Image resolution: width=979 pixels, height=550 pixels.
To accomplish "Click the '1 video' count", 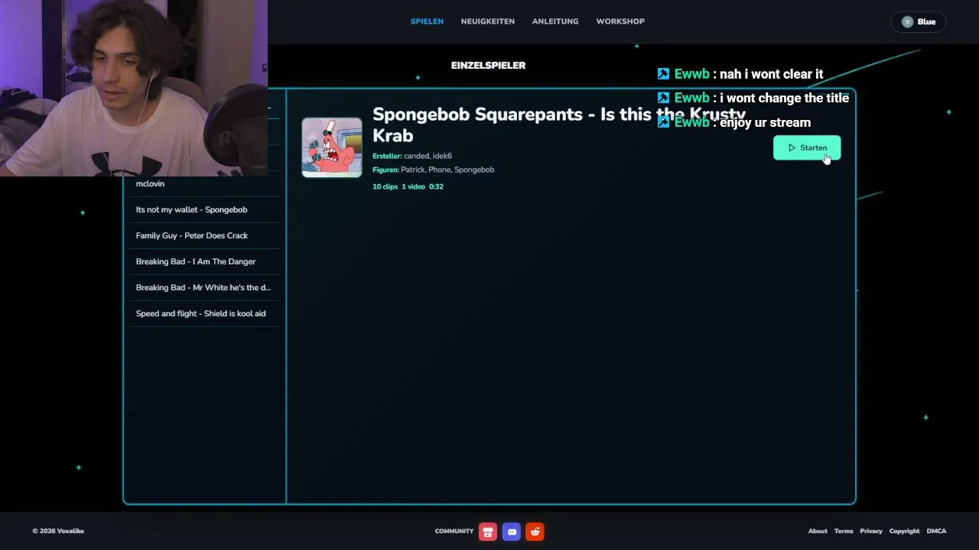I will click(413, 186).
